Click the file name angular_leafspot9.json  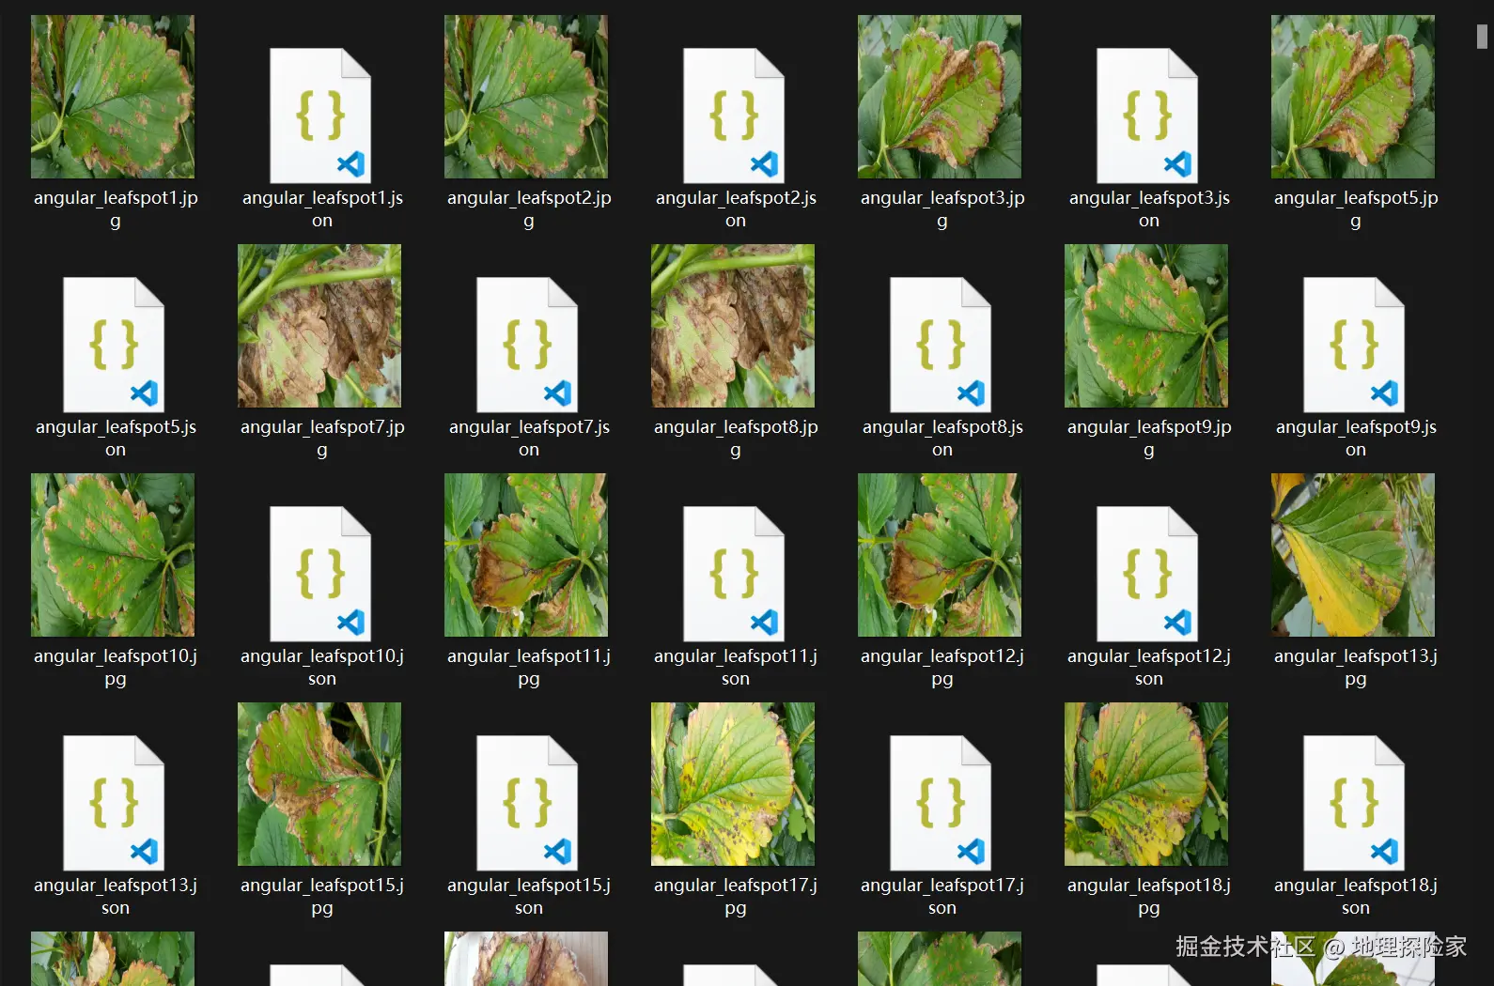(1356, 439)
